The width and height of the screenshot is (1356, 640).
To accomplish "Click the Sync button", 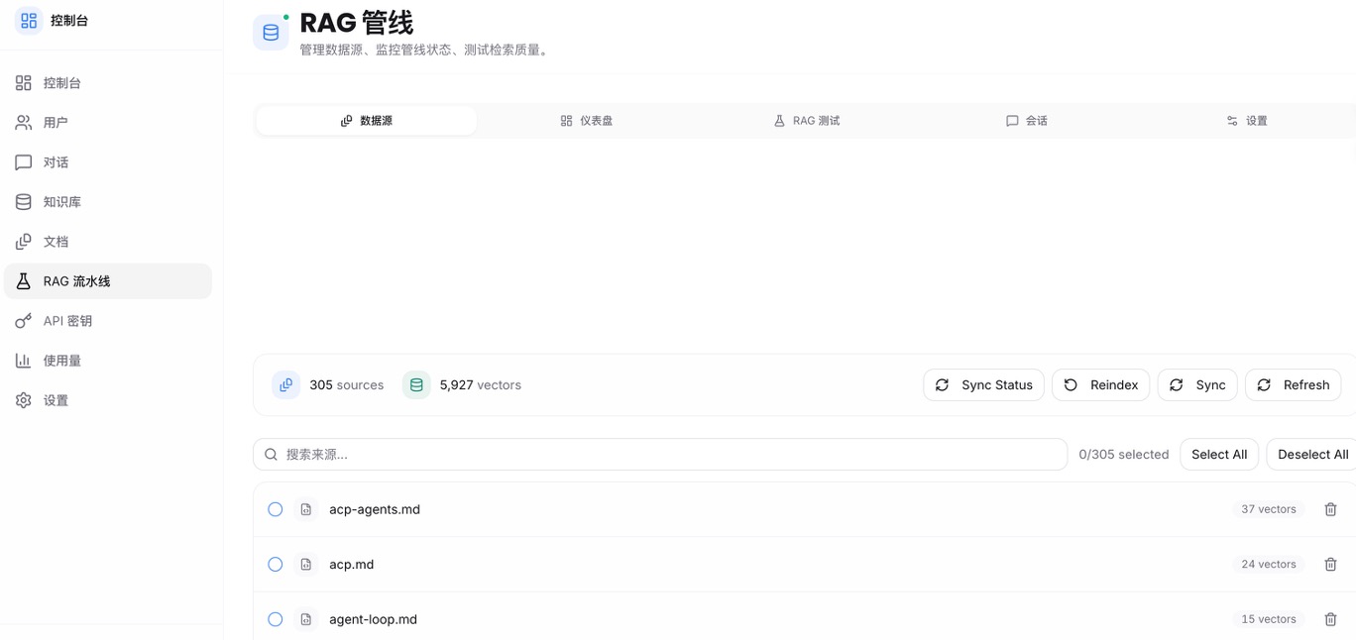I will pos(1197,385).
